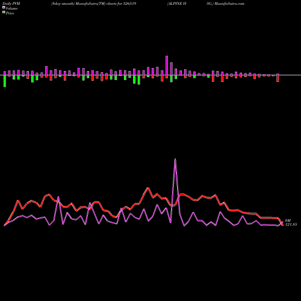Click the purple Volume legend swatch

[4, 8]
